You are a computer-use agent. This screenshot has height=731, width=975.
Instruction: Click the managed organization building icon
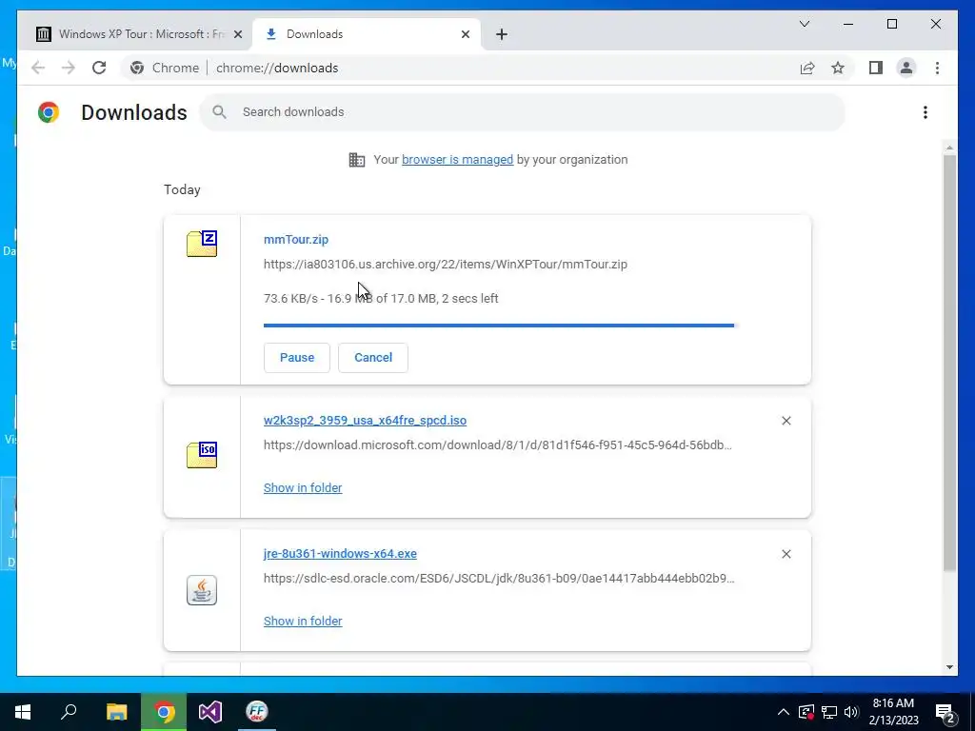point(357,160)
